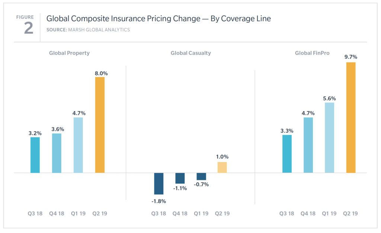The height and width of the screenshot is (233, 381).
Task: Select the 3.6% Property Q4 18 bar
Action: pyautogui.click(x=57, y=153)
